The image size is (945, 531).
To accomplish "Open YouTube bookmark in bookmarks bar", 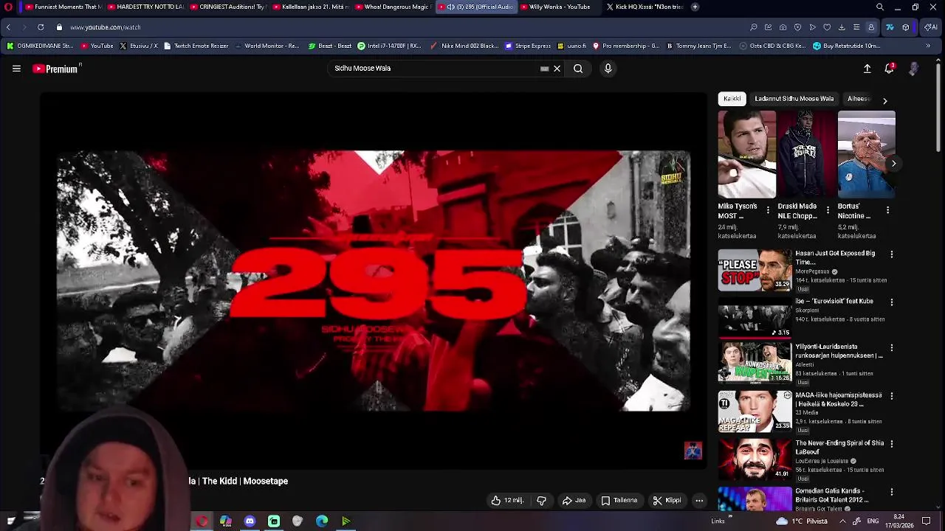I will click(x=97, y=46).
